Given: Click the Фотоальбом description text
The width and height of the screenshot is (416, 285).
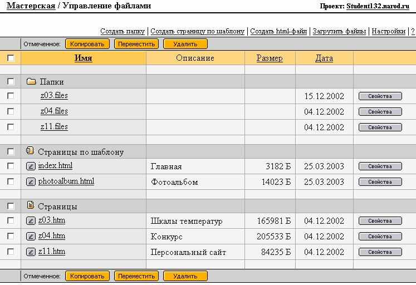Looking at the screenshot, I should coord(174,183).
